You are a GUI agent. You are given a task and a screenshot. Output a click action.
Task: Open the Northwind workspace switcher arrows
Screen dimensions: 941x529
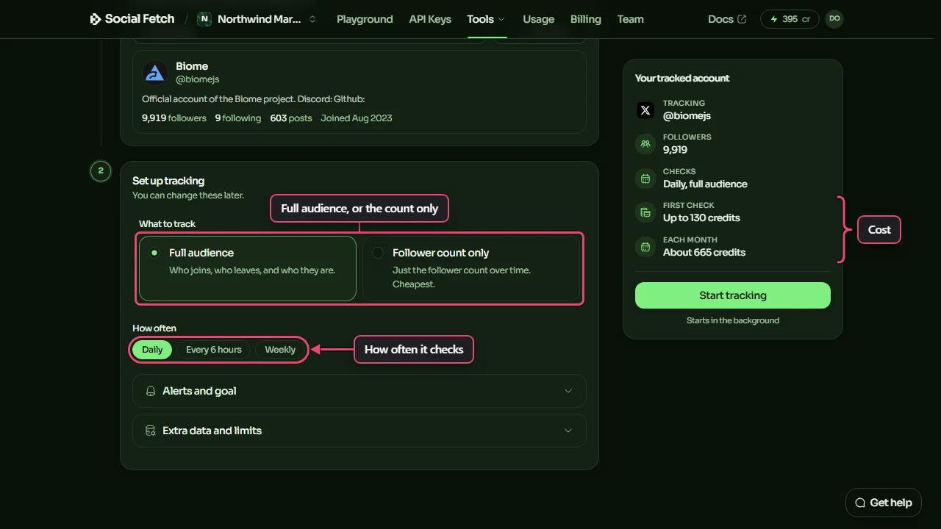click(x=312, y=19)
